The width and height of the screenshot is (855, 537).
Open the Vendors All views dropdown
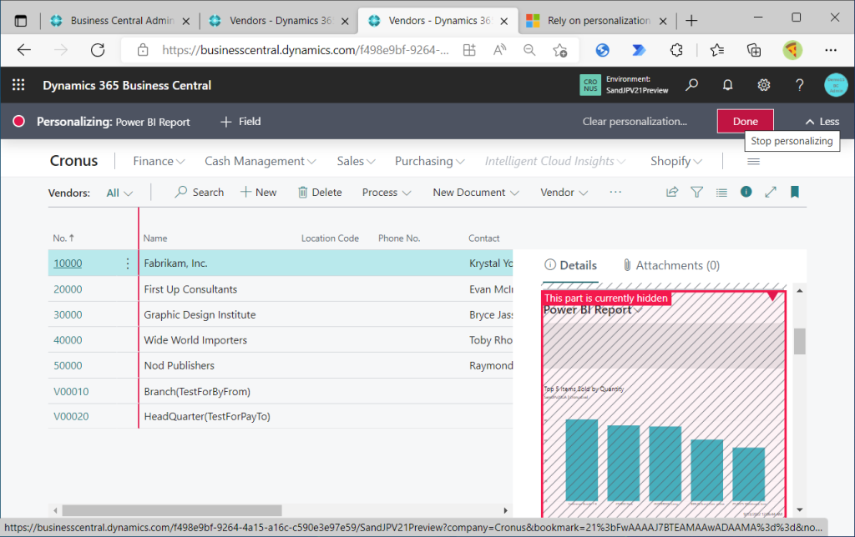click(119, 193)
